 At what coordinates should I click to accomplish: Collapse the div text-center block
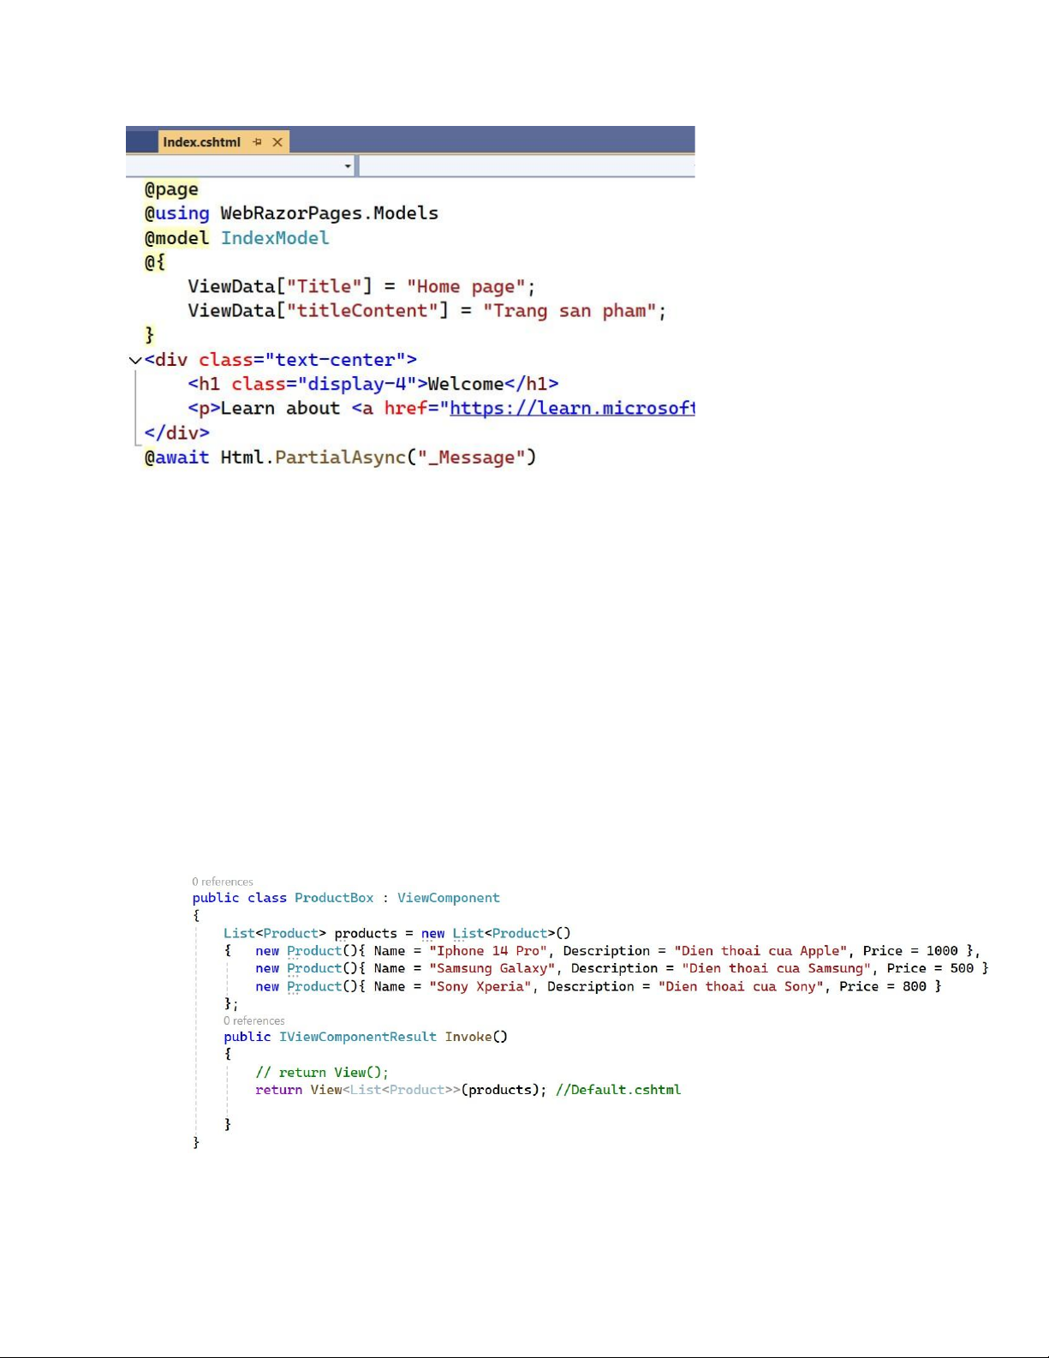click(x=134, y=361)
